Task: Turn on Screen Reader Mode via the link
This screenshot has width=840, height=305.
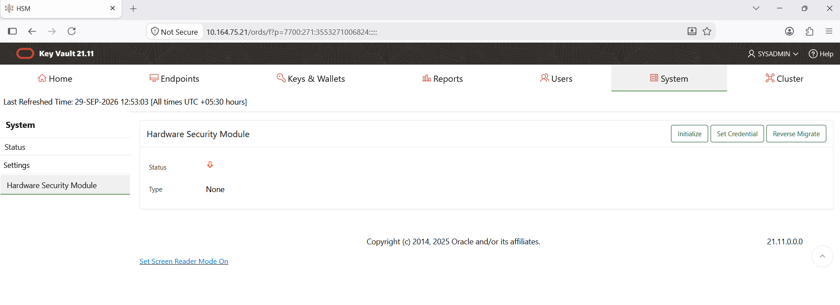Action: [x=184, y=261]
